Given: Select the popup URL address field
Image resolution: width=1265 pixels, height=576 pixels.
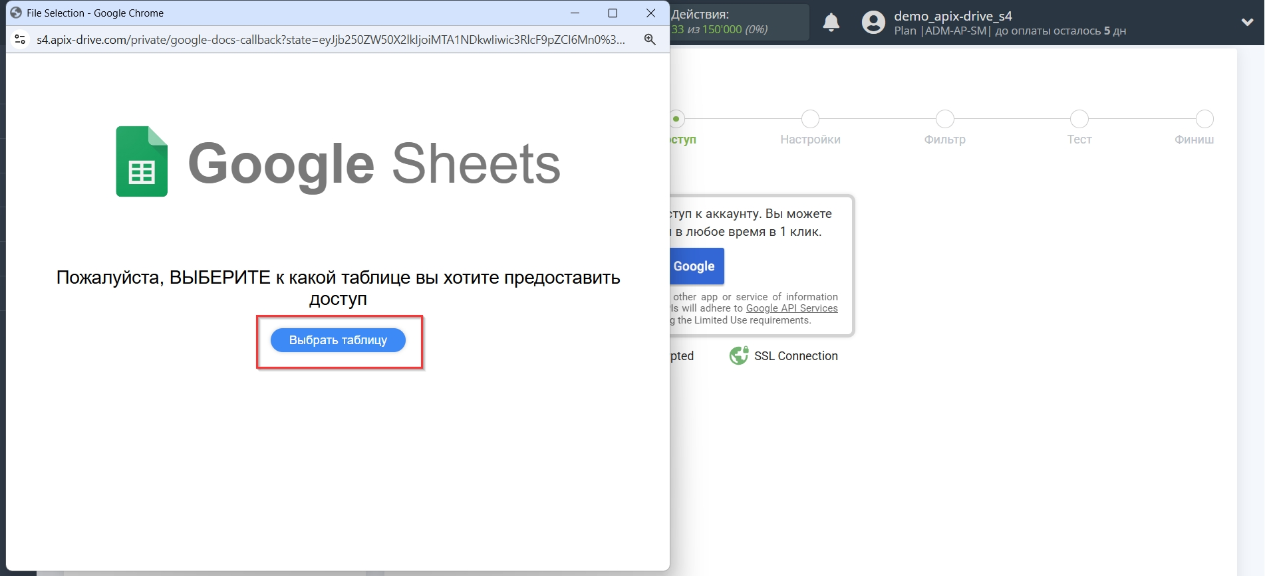Looking at the screenshot, I should (331, 40).
